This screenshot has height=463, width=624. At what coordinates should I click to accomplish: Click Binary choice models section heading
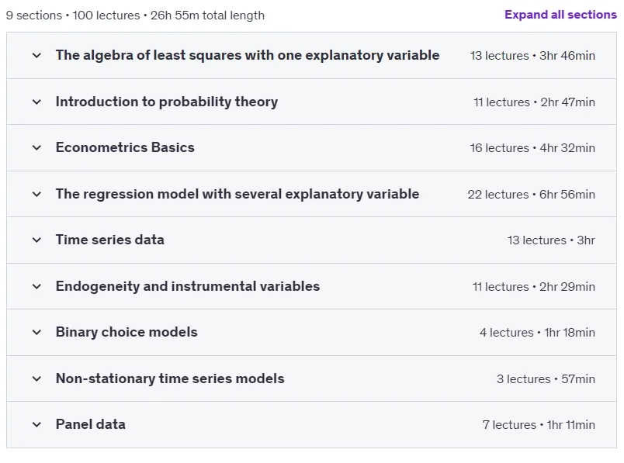[127, 332]
